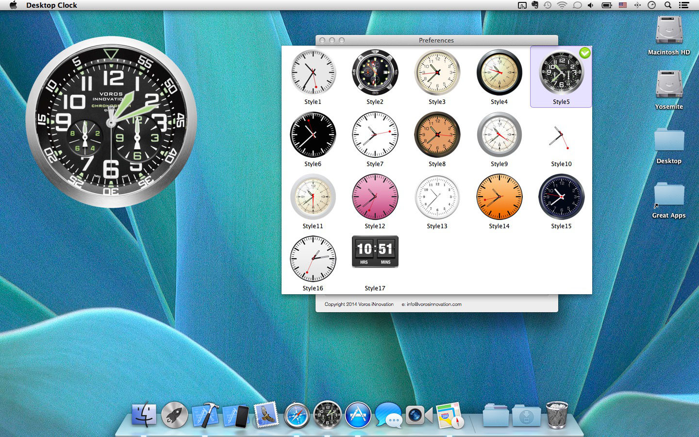Select the Style1 clock face
This screenshot has height=437, width=699.
pos(313,72)
